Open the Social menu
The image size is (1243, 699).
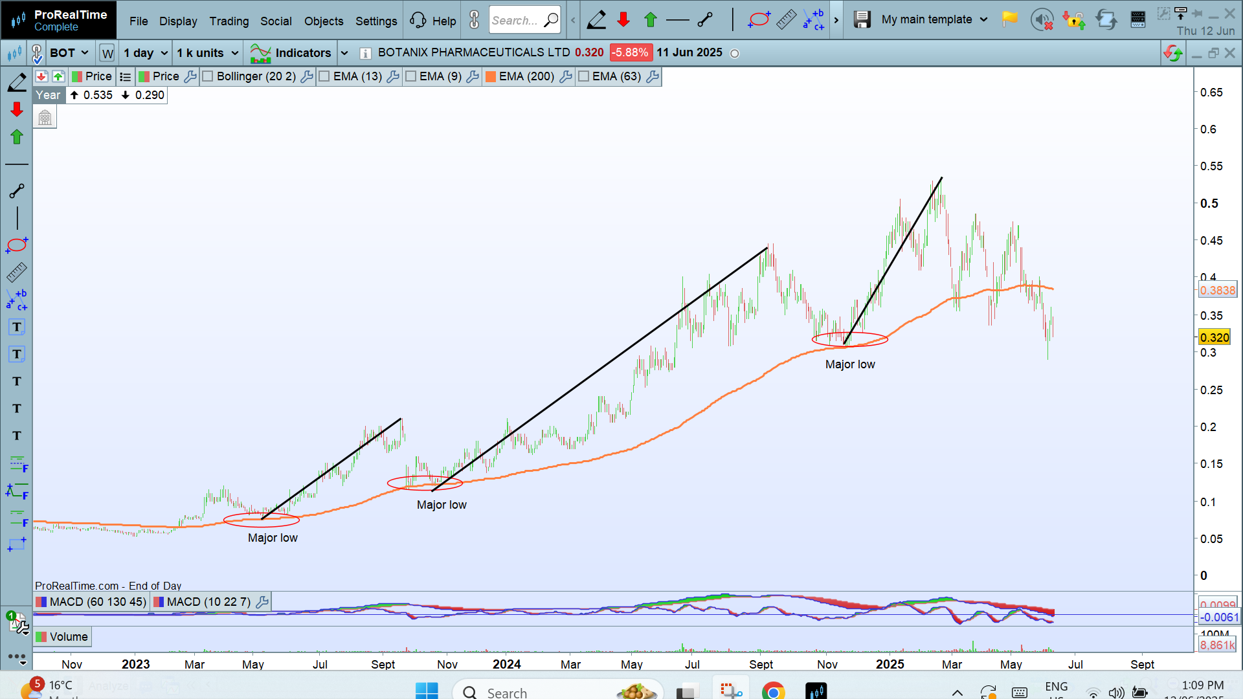tap(276, 21)
